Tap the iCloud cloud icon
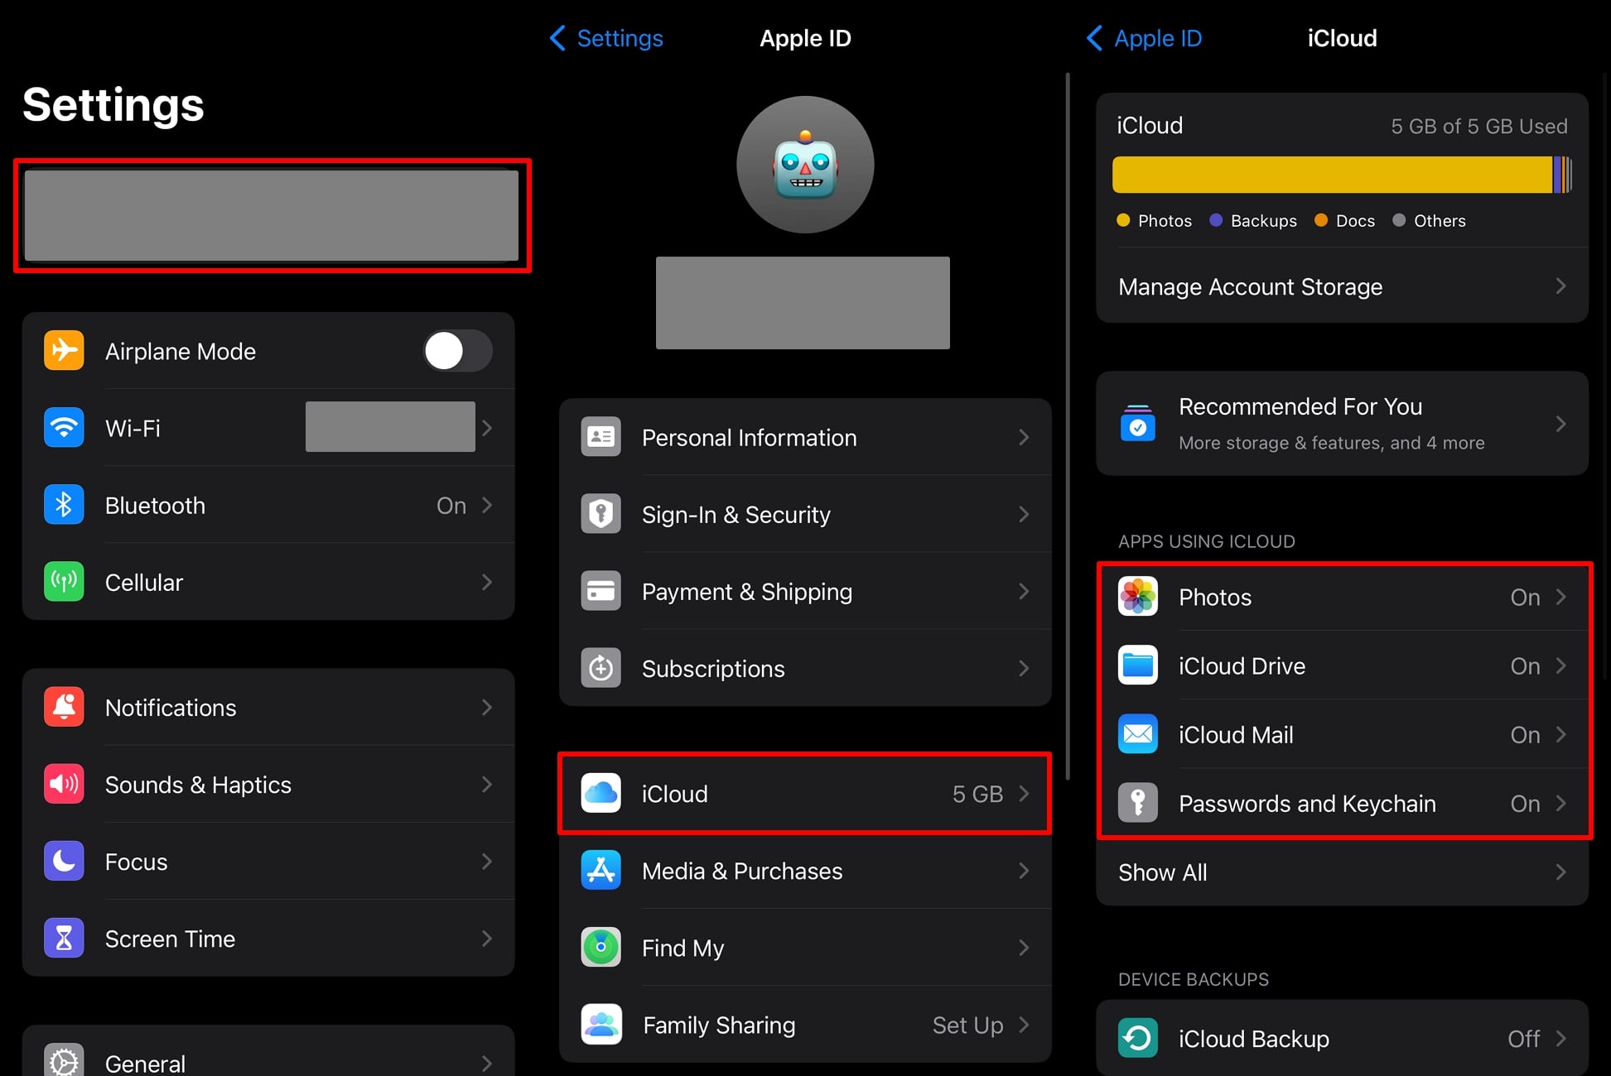The height and width of the screenshot is (1076, 1611). [601, 794]
